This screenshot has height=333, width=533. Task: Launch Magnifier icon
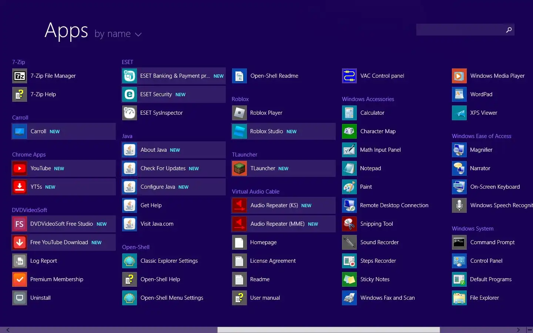459,150
